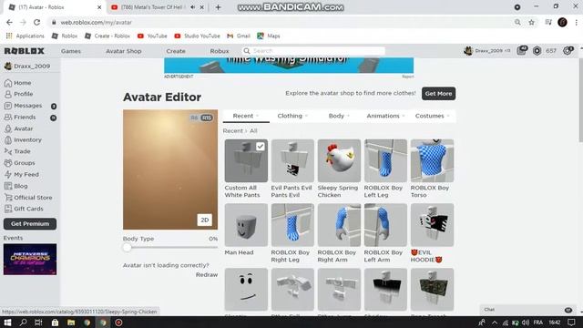Reload the browser page

(36, 22)
